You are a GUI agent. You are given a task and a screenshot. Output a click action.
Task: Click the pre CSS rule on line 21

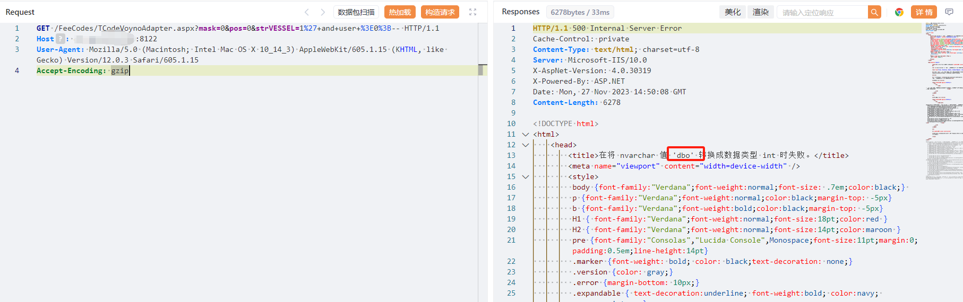click(x=745, y=245)
